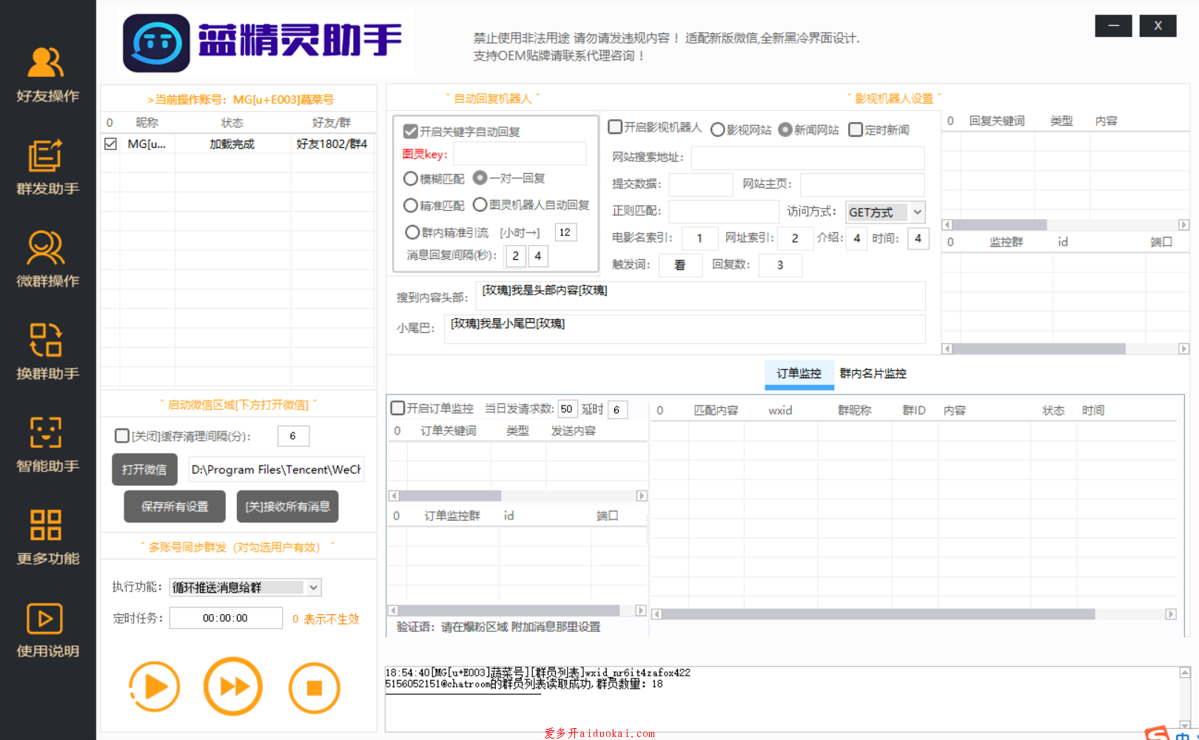The image size is (1199, 740).
Task: Select the 模糊匹配 radio button
Action: pos(411,179)
